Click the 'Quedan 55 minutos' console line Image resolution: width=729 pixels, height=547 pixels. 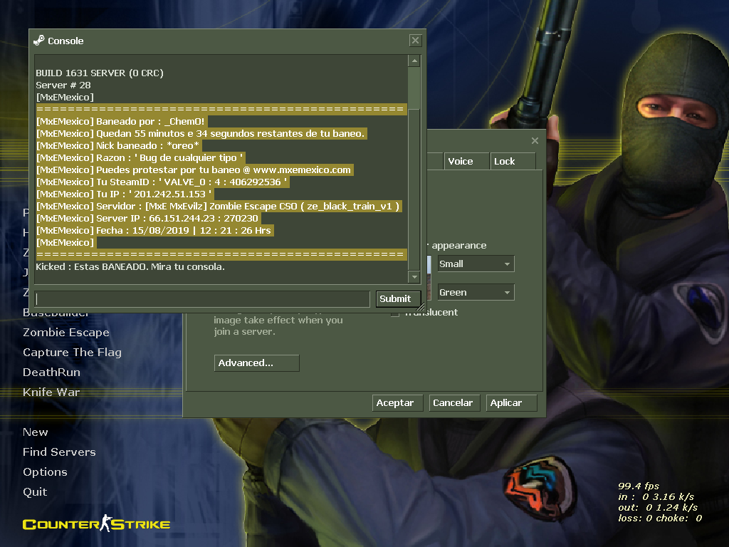(x=201, y=133)
